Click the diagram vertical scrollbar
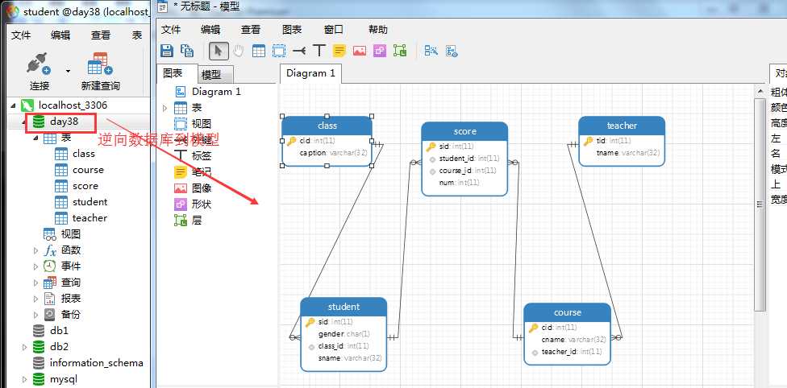 [760, 204]
